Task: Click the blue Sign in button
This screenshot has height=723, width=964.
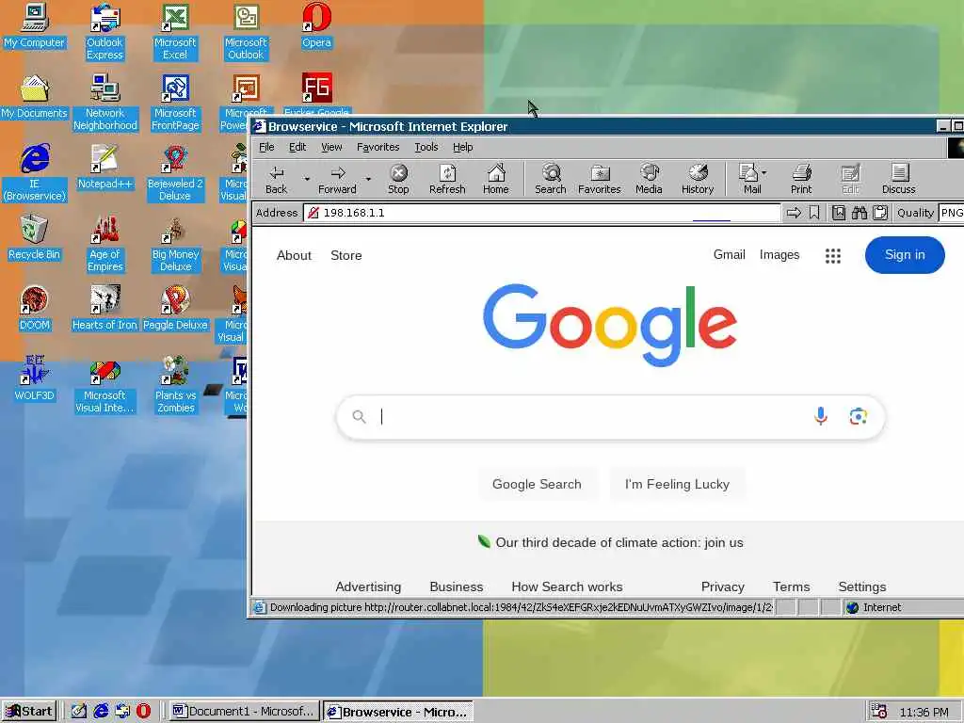Action: (x=905, y=254)
